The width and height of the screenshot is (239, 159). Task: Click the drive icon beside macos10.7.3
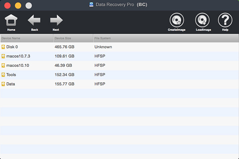click(x=3, y=56)
